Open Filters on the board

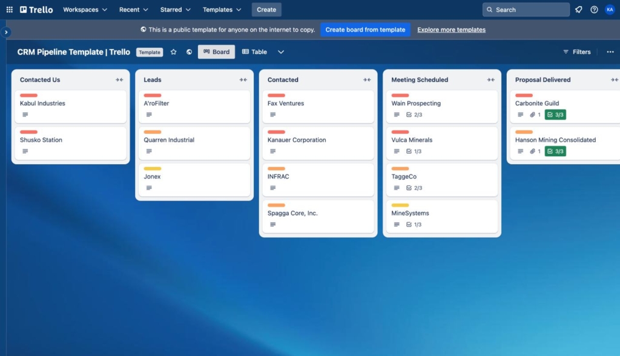(576, 52)
